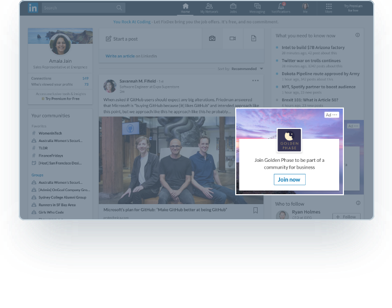Open Dakota Pipeline route approved story

tap(320, 74)
